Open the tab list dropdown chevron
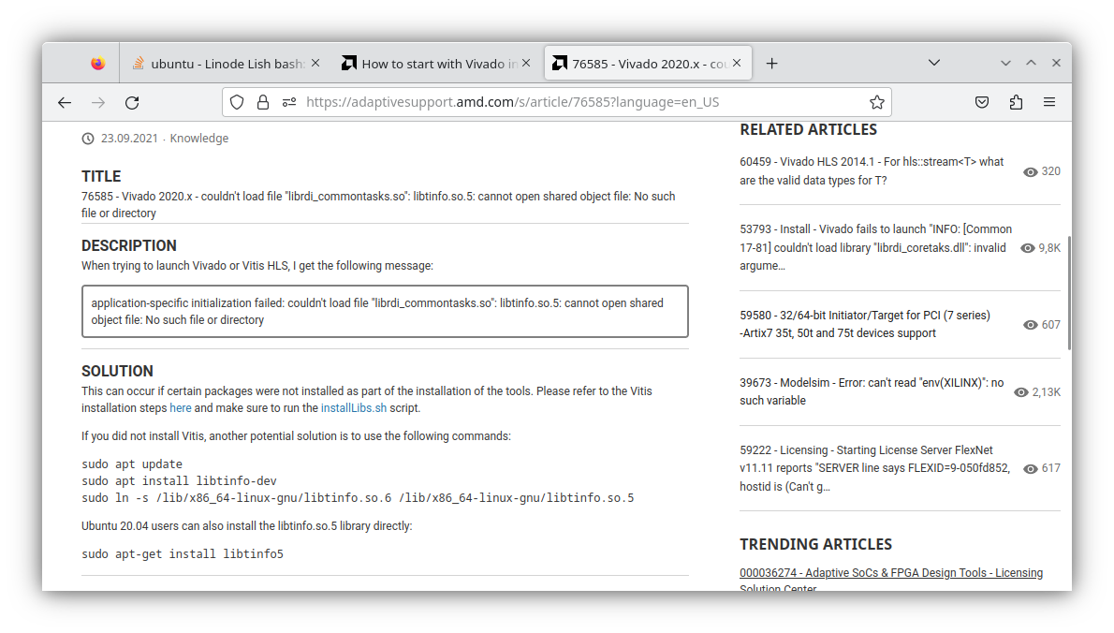The height and width of the screenshot is (633, 1114). (x=934, y=63)
